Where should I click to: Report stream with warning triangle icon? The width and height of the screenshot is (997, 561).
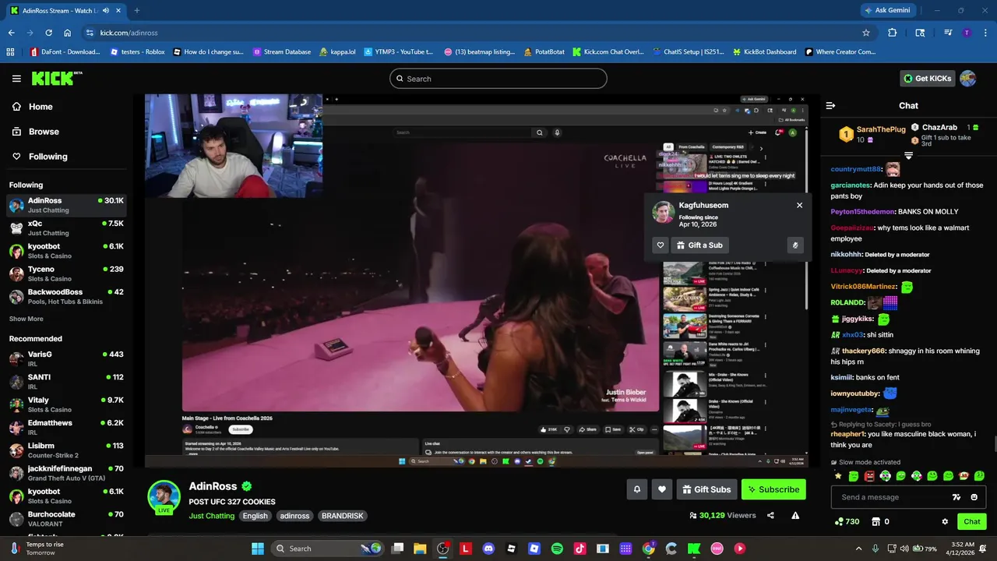pos(795,515)
